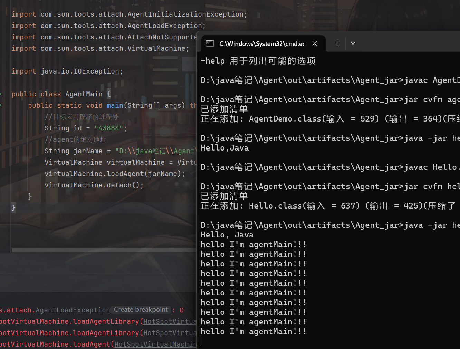Open the HotSpotVirtualMachine link after loadAgent(
460x349 pixels.
point(155,344)
